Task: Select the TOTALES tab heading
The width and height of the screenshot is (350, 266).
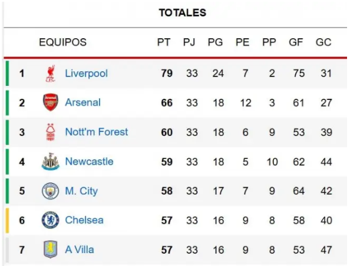Action: tap(183, 13)
